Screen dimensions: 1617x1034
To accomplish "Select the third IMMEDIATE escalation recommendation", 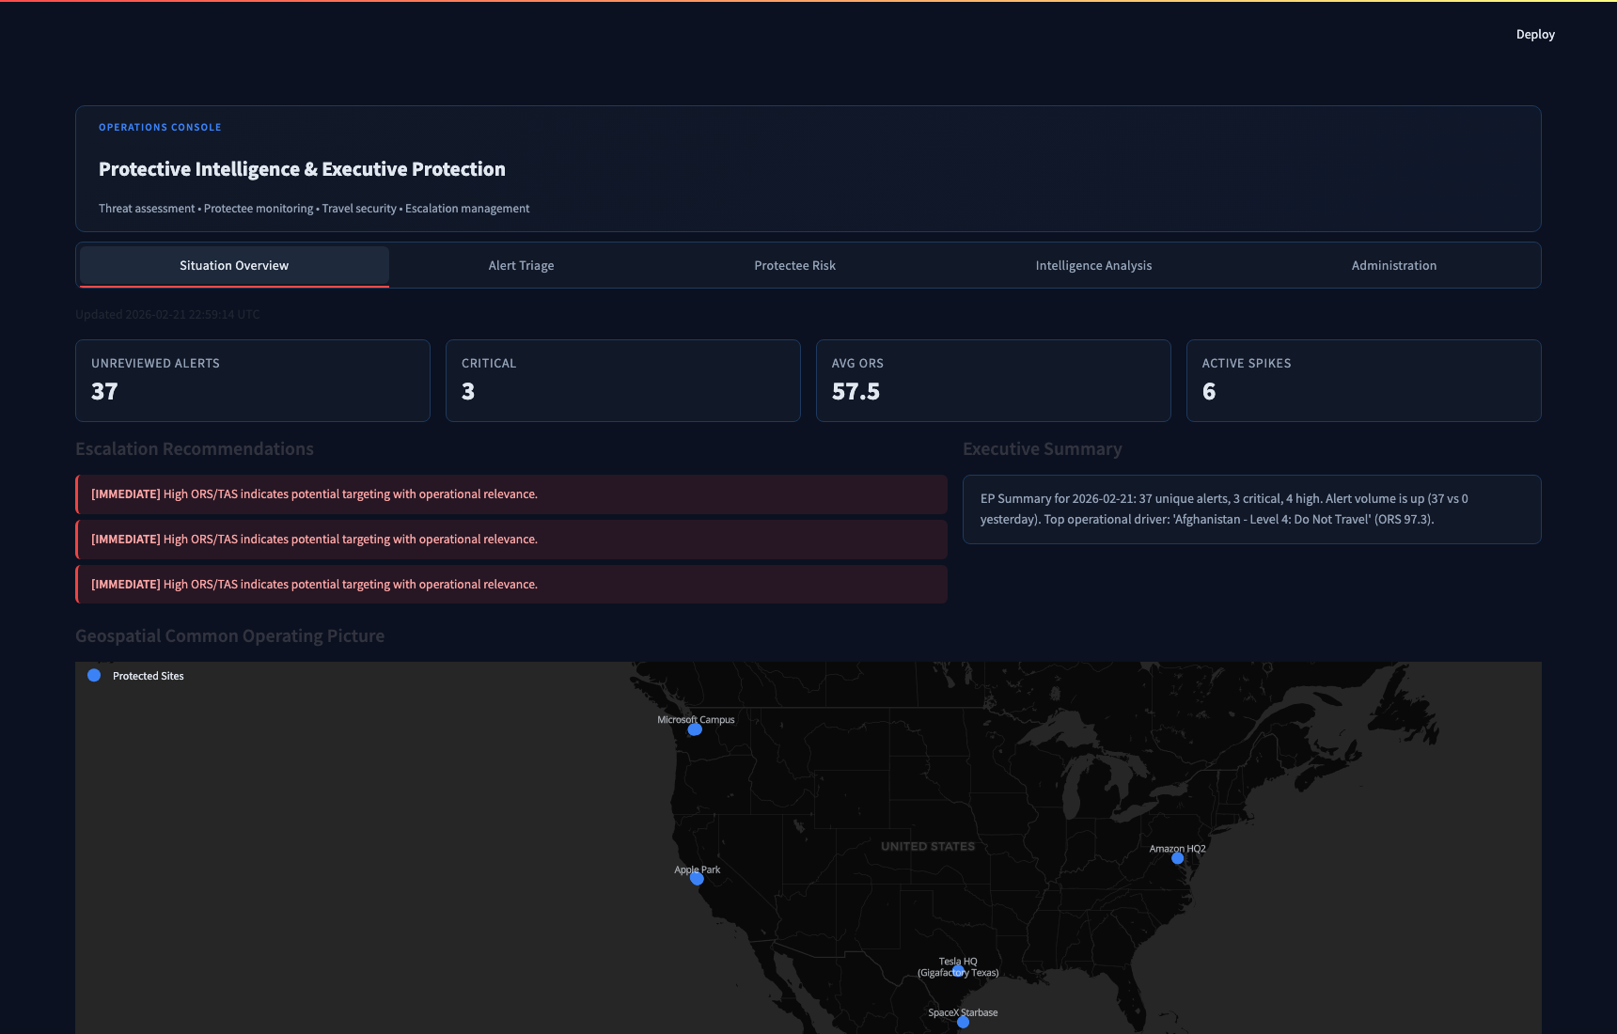I will 511,585.
